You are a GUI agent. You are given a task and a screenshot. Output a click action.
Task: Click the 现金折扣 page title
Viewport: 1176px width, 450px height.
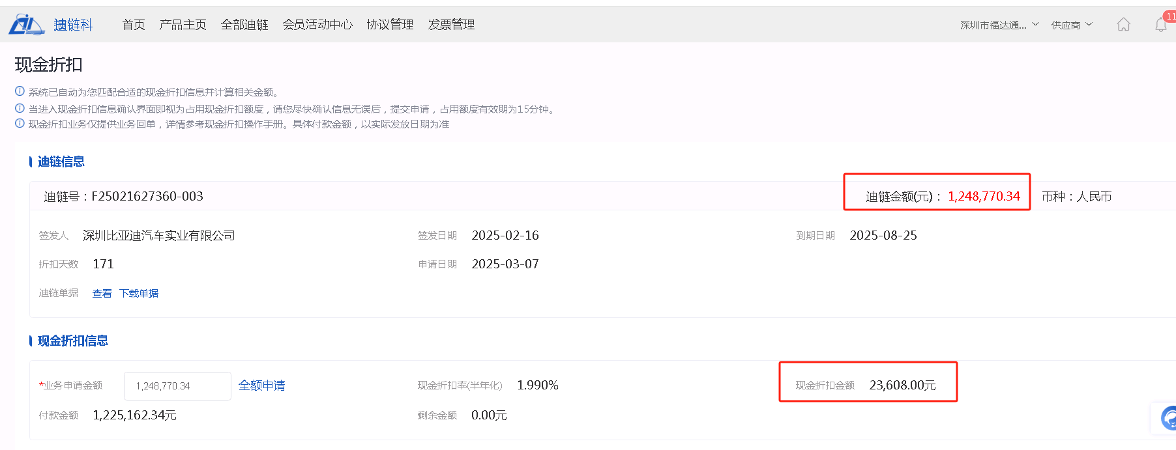48,64
